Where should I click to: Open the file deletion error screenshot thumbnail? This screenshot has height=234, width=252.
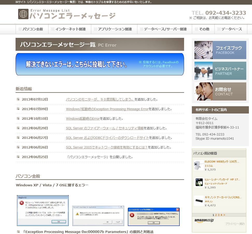coord(153,216)
